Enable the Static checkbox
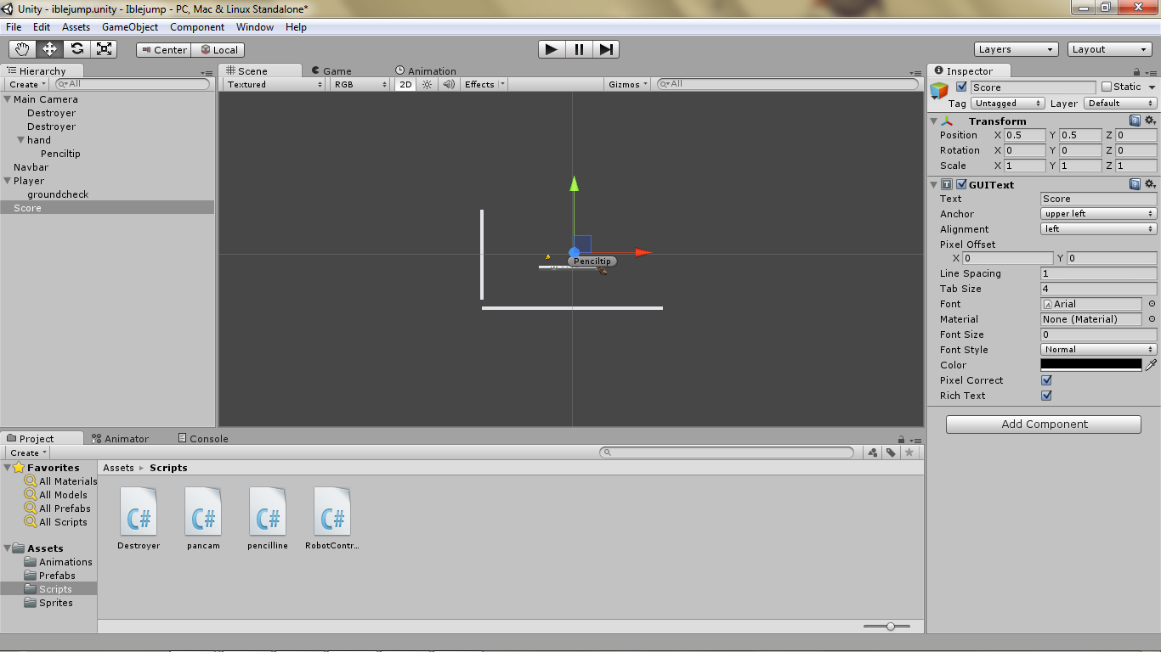The image size is (1161, 652). [1107, 87]
